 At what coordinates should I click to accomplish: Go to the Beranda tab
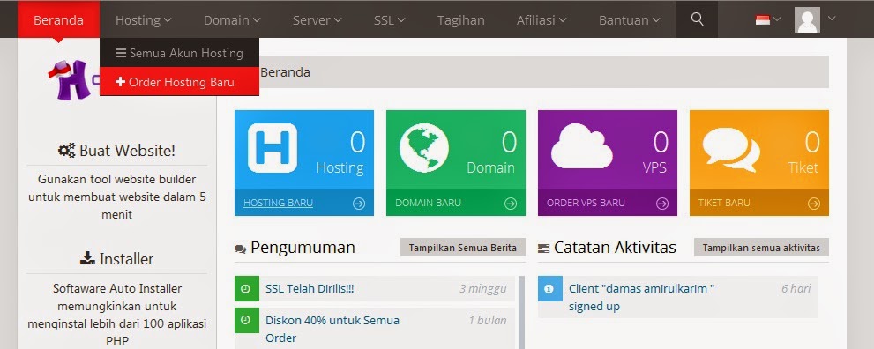coord(58,20)
